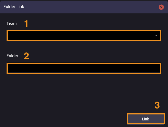Click the orange number 1 annotation
This screenshot has width=168, height=127.
click(x=26, y=24)
